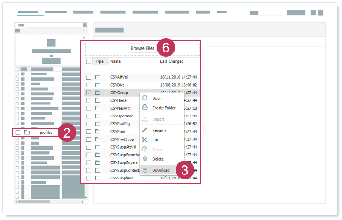Image resolution: width=342 pixels, height=220 pixels.
Task: Click the profiles folder icon
Action: click(x=27, y=133)
